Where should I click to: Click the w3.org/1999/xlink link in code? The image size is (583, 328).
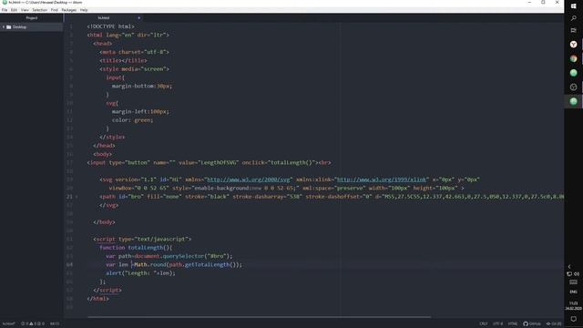coord(382,179)
